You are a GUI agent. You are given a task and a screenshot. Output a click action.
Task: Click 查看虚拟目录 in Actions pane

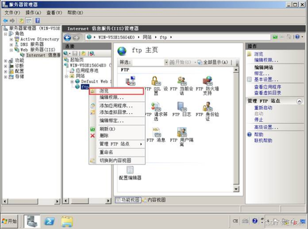coord(268,93)
